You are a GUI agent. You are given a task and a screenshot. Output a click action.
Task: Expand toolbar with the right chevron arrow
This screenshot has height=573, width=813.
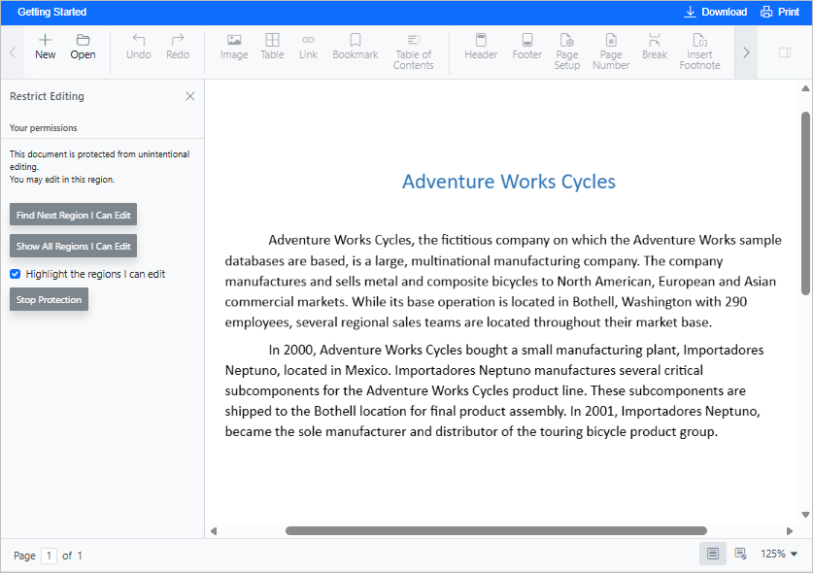746,52
